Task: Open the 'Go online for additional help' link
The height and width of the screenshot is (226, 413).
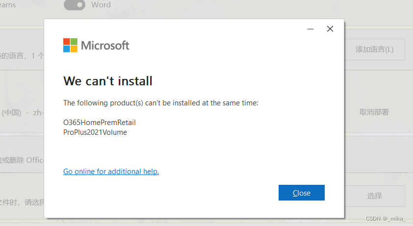Action: pyautogui.click(x=111, y=172)
